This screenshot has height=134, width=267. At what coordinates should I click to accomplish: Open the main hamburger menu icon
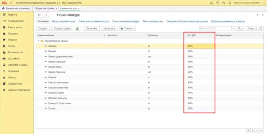coord(11,3)
